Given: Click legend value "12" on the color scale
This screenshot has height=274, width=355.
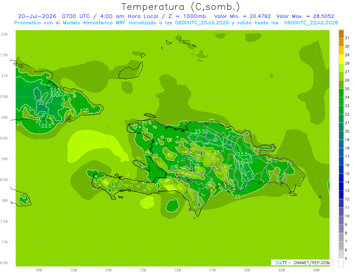Looking at the screenshot, I should click(347, 199).
